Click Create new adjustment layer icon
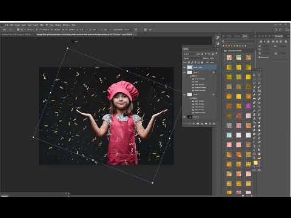Image resolution: width=291 pixels, height=218 pixels. coord(202,124)
